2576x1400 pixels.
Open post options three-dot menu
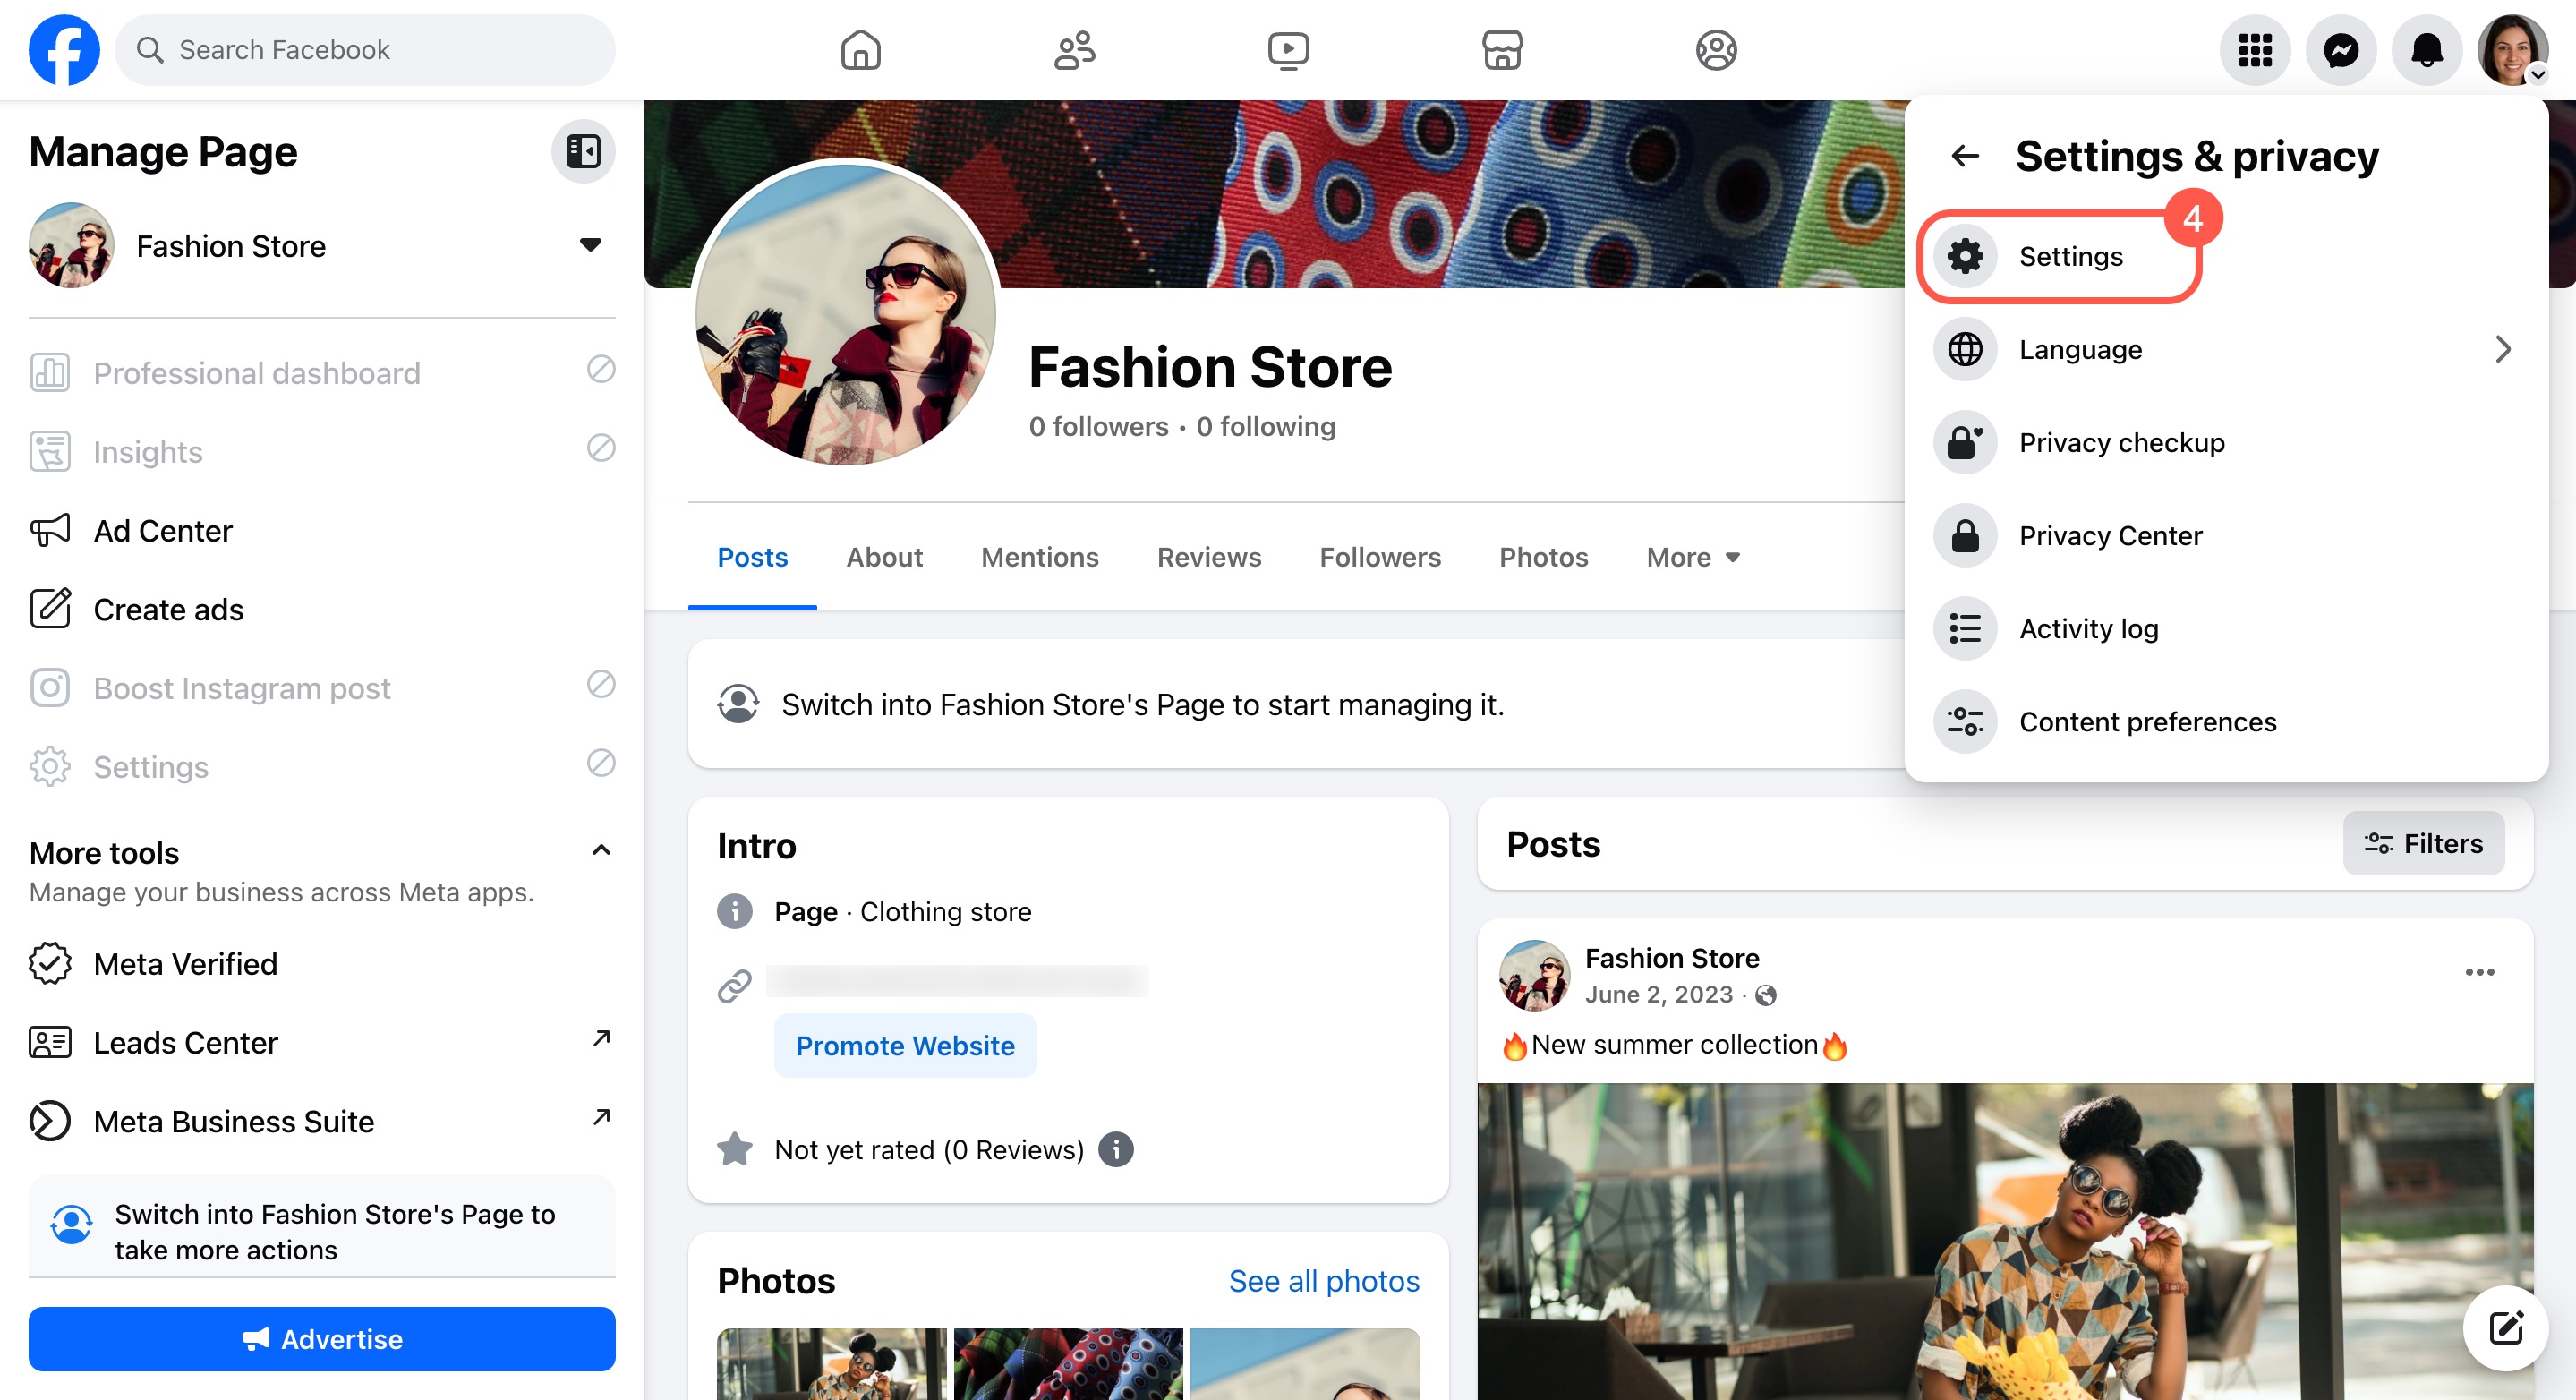pyautogui.click(x=2479, y=972)
